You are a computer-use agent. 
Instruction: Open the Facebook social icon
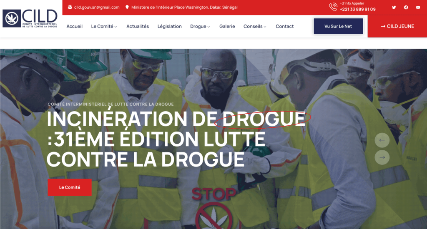(x=406, y=7)
